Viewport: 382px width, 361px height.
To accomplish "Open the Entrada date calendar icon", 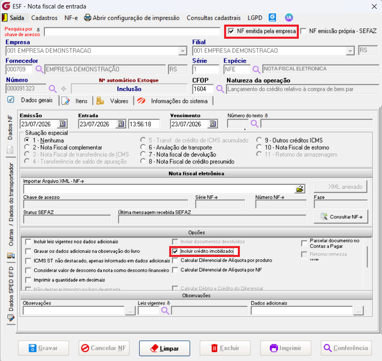I will click(121, 124).
